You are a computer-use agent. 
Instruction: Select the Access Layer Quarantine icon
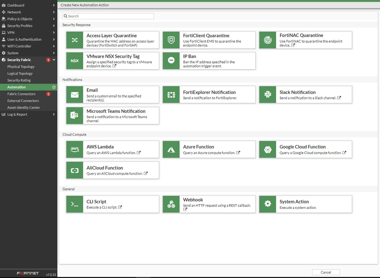pyautogui.click(x=75, y=40)
